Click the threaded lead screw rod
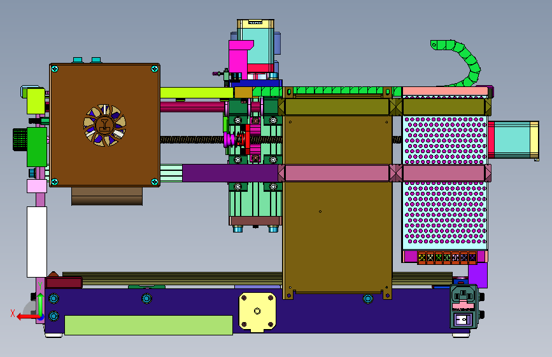The image size is (552, 357). [192, 140]
